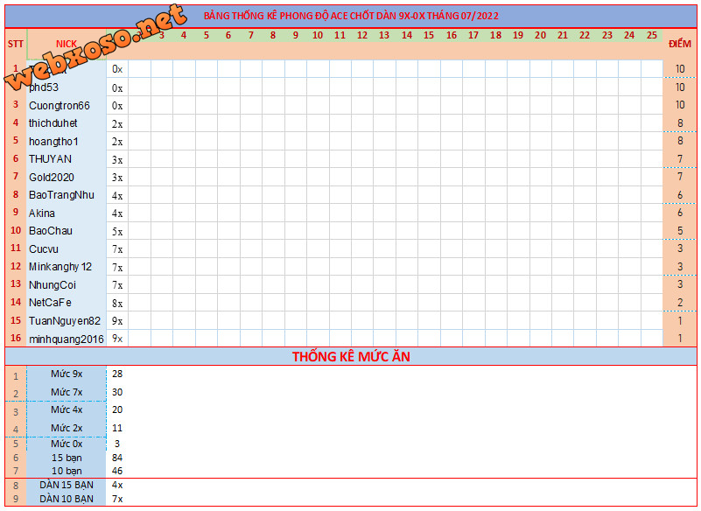This screenshot has width=701, height=511.
Task: Click day column header 15
Action: point(429,35)
